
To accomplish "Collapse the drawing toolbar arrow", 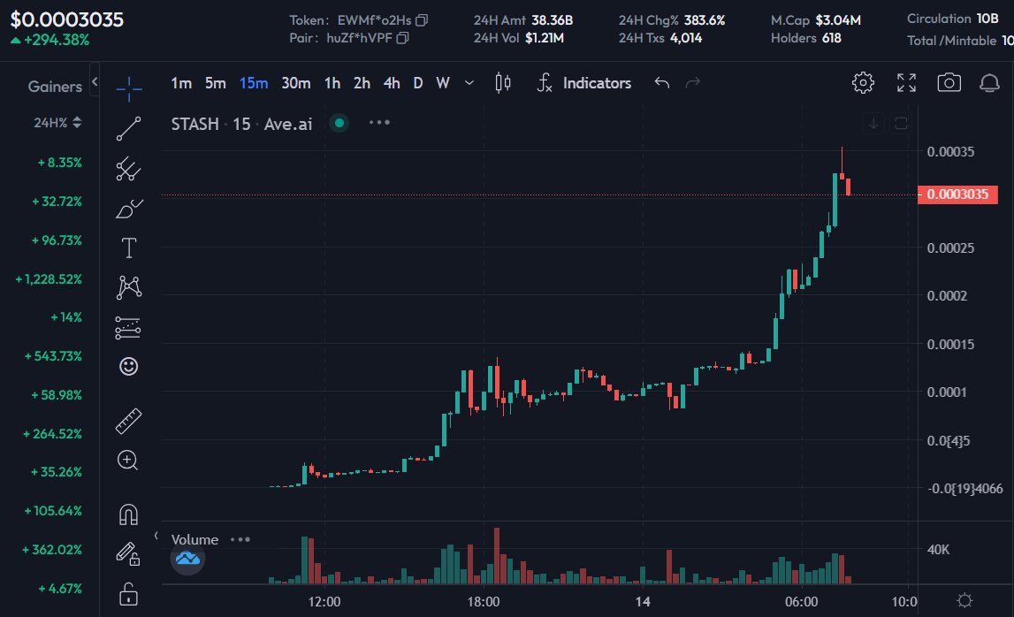I will click(156, 536).
